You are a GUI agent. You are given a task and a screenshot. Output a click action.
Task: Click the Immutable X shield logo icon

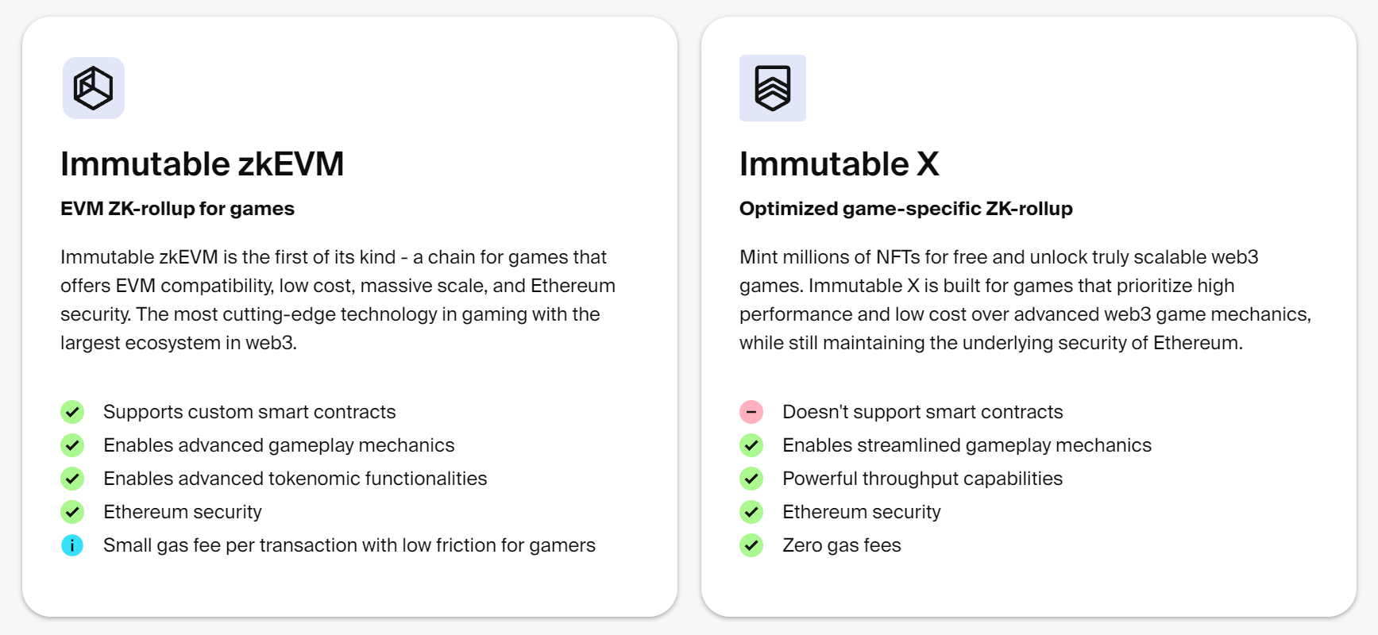click(x=773, y=88)
